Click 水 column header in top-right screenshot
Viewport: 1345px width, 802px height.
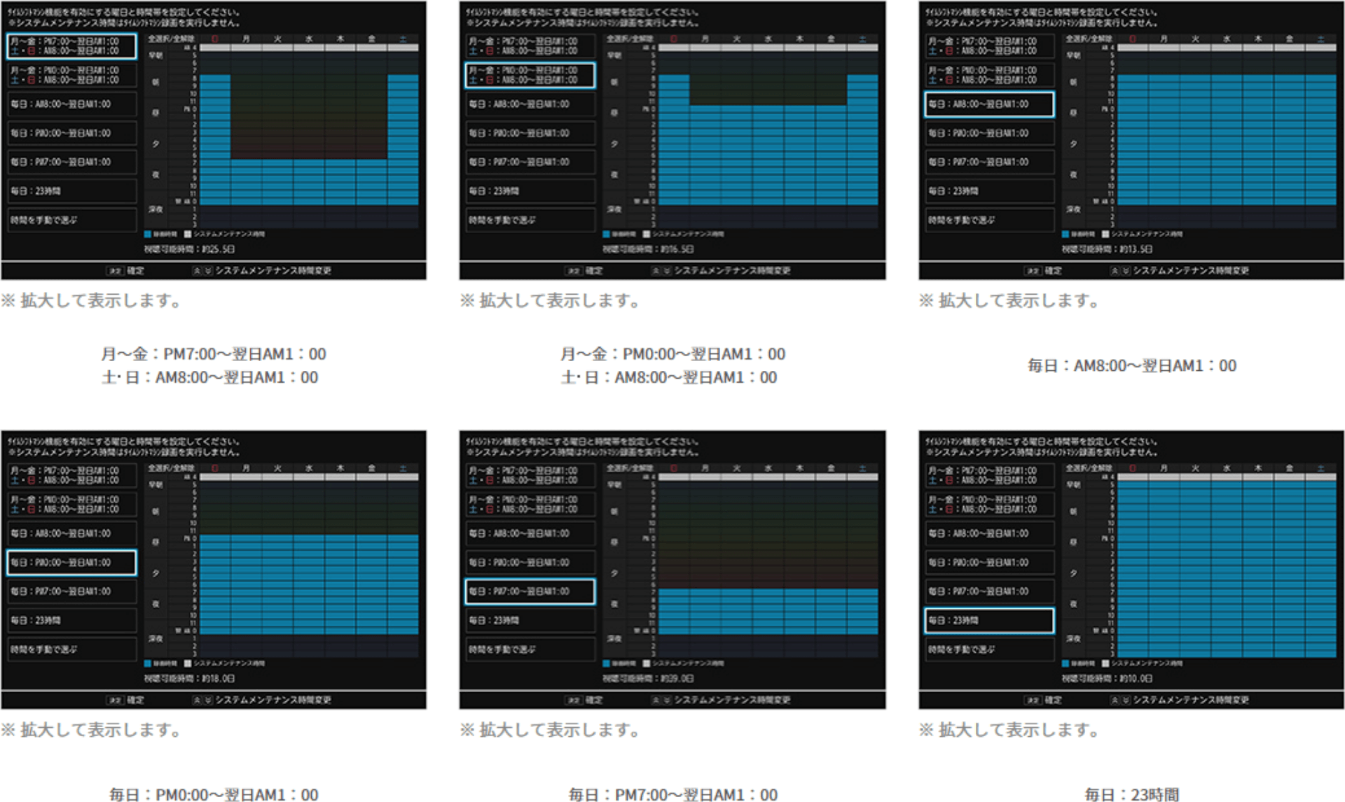[1227, 39]
